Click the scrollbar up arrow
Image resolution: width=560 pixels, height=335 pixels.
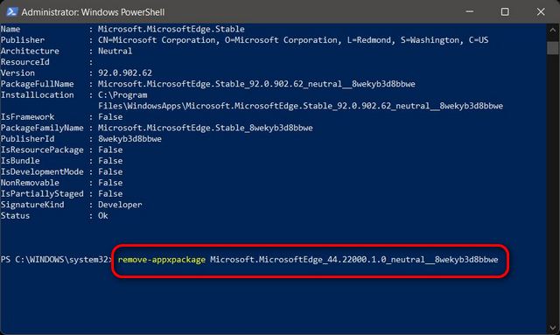point(553,31)
